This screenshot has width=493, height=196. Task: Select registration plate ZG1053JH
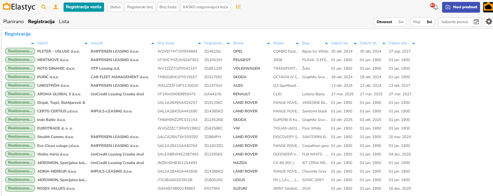click(x=213, y=60)
